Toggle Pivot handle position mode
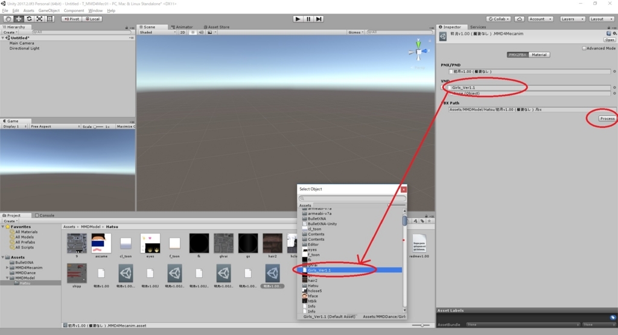618x335 pixels. [x=72, y=19]
